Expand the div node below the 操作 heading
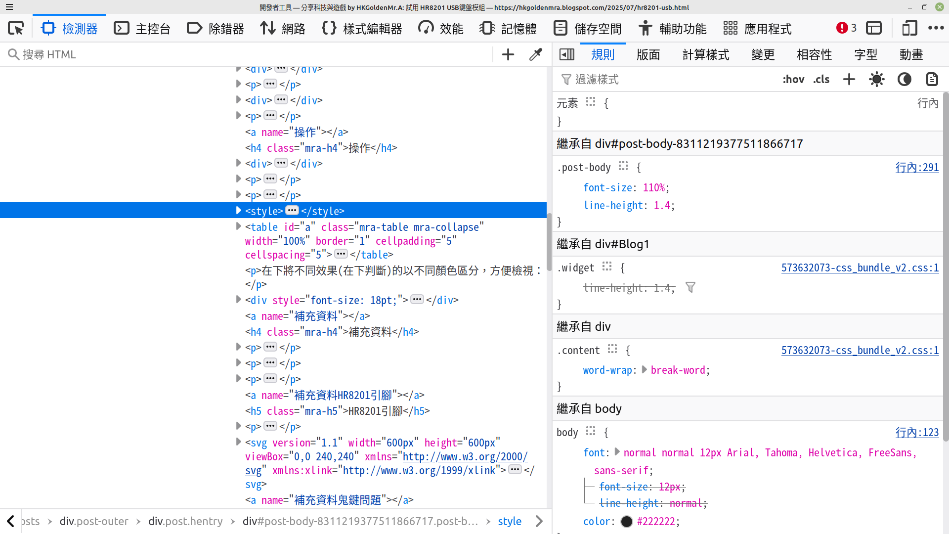Viewport: 949px width, 534px height. click(x=239, y=163)
